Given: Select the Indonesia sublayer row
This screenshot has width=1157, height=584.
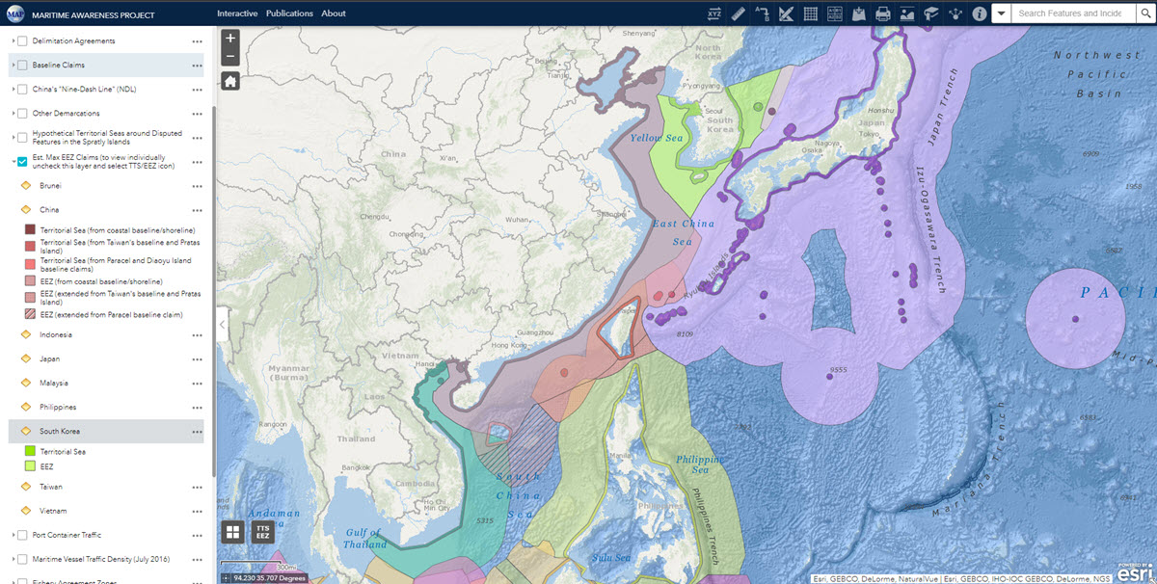Looking at the screenshot, I should 106,334.
